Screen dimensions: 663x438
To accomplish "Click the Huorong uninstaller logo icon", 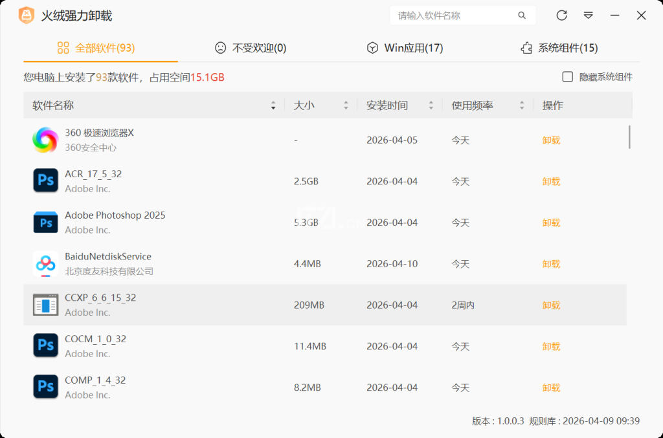I will click(x=26, y=16).
